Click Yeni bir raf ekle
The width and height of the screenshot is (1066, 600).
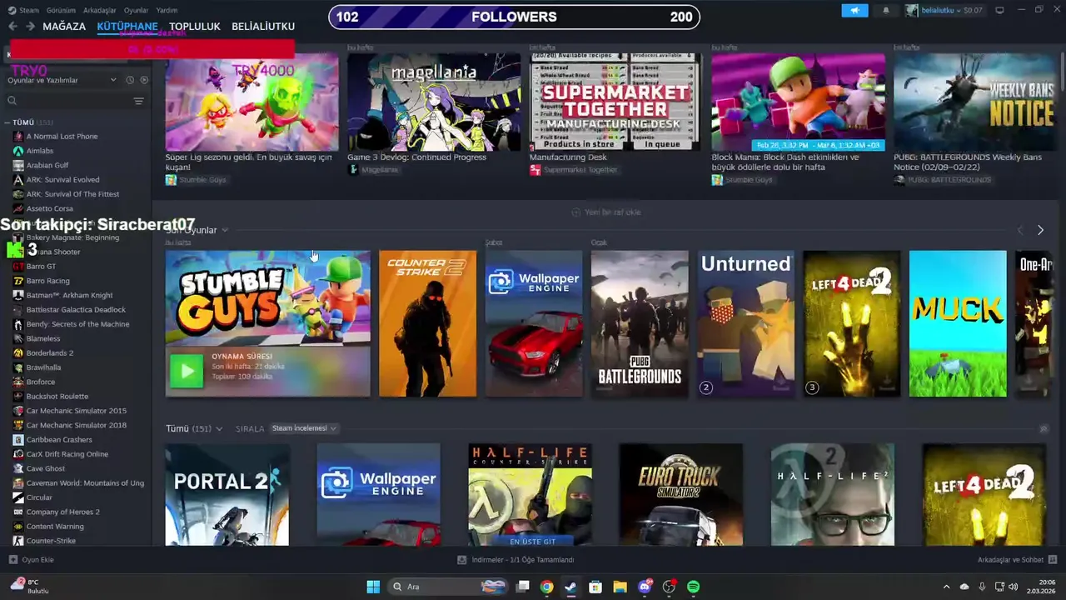tap(605, 212)
